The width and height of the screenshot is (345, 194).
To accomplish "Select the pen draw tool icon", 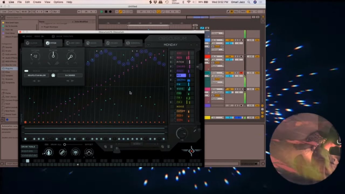I will (x=49, y=153).
